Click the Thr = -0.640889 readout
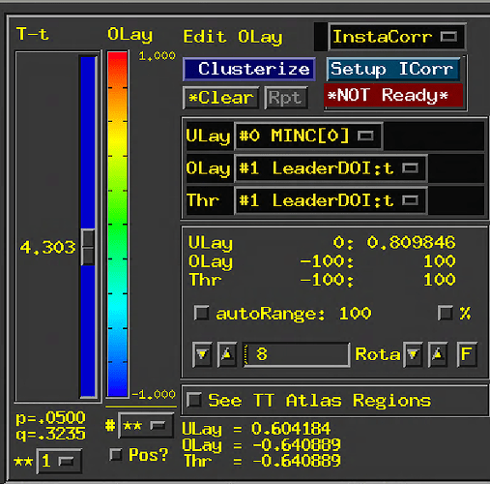The image size is (490, 484). [261, 461]
